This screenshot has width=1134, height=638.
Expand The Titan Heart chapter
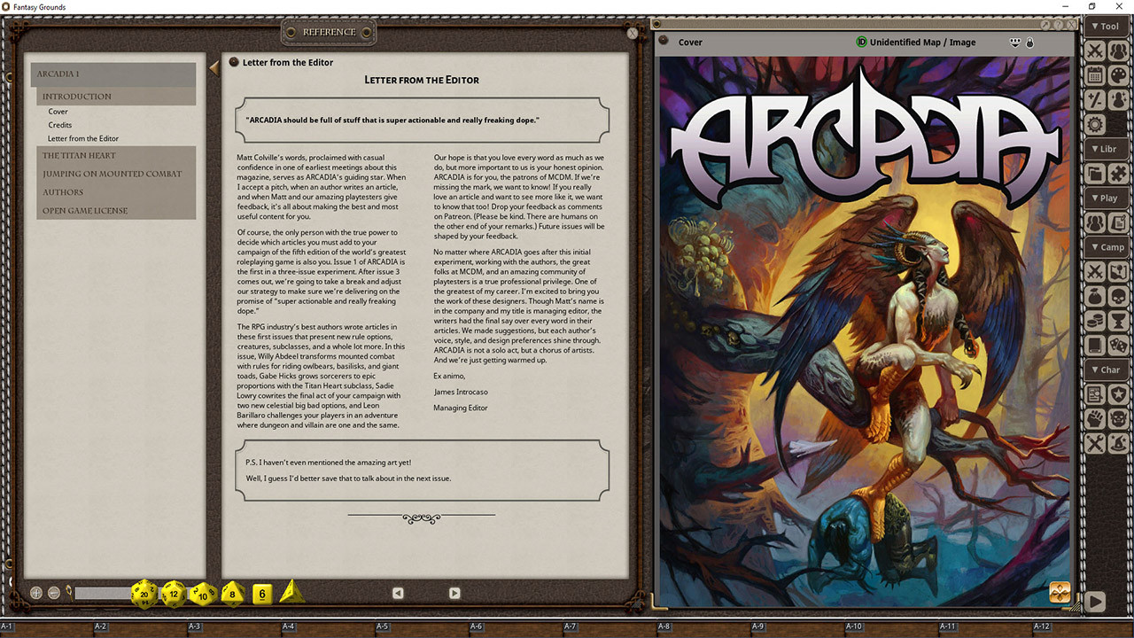80,156
